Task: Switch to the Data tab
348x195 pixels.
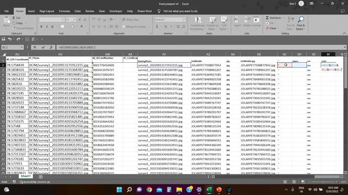Action: pos(78,11)
